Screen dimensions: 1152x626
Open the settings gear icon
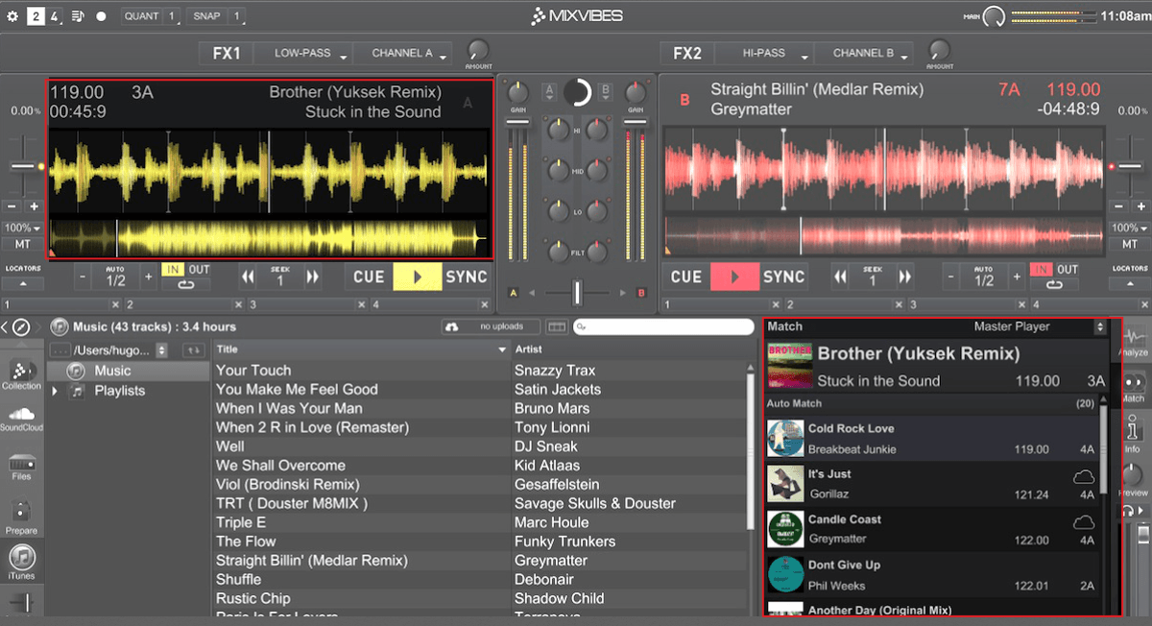coord(12,16)
